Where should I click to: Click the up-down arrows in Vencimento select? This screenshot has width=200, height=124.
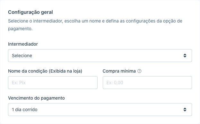[185, 110]
